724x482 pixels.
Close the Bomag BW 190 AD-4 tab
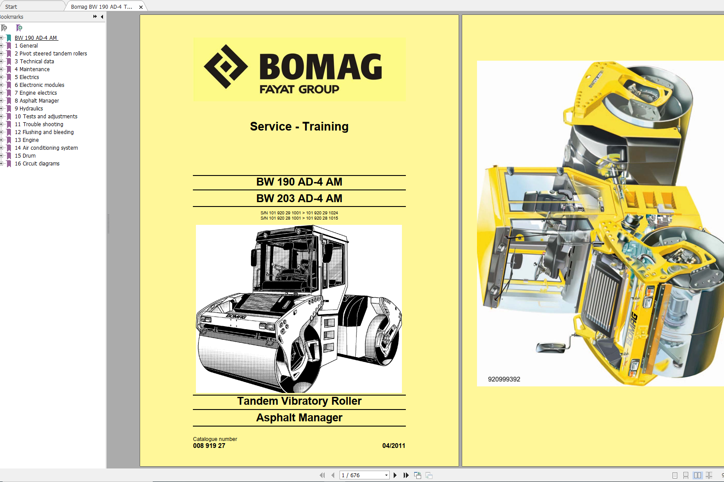click(141, 7)
